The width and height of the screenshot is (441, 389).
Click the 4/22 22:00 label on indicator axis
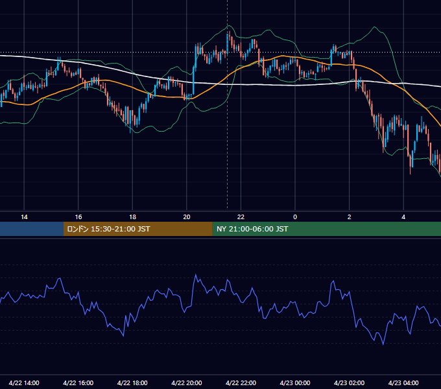click(241, 383)
